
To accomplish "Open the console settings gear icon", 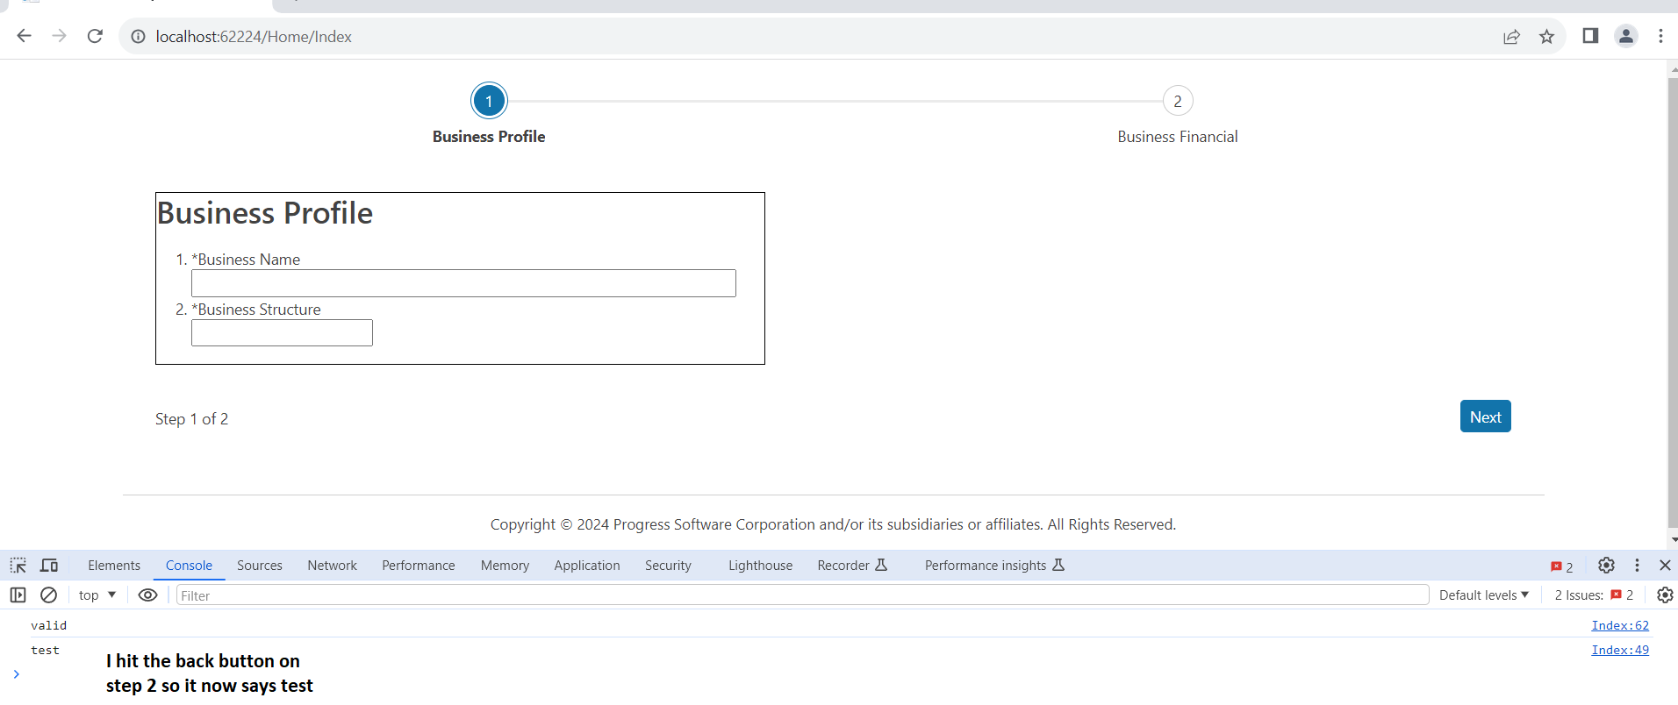I will [x=1665, y=595].
